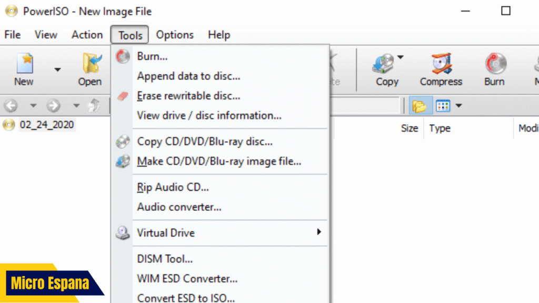Choose Rip Audio CD... menu entry

pyautogui.click(x=173, y=187)
